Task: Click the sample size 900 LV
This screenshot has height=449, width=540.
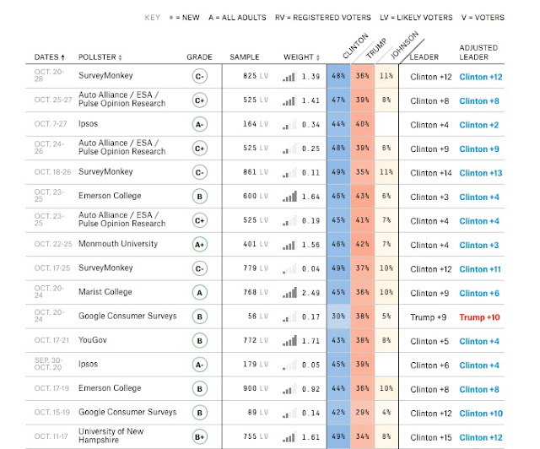Action: 255,388
